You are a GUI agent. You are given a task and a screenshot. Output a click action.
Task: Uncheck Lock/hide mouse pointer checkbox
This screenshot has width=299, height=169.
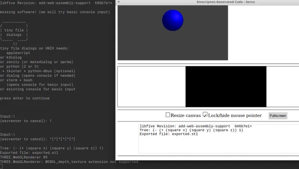[x=205, y=114]
